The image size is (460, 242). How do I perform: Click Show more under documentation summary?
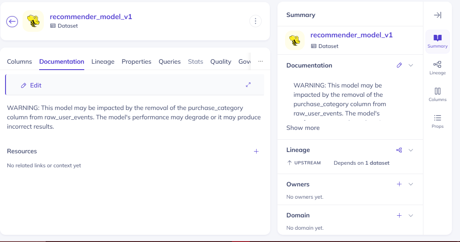(x=303, y=128)
